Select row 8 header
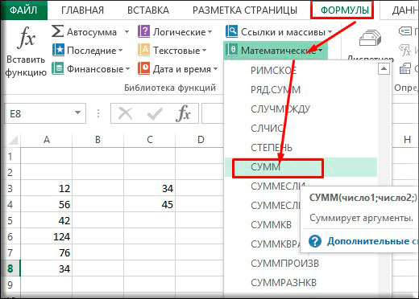The height and width of the screenshot is (299, 419). [x=10, y=268]
